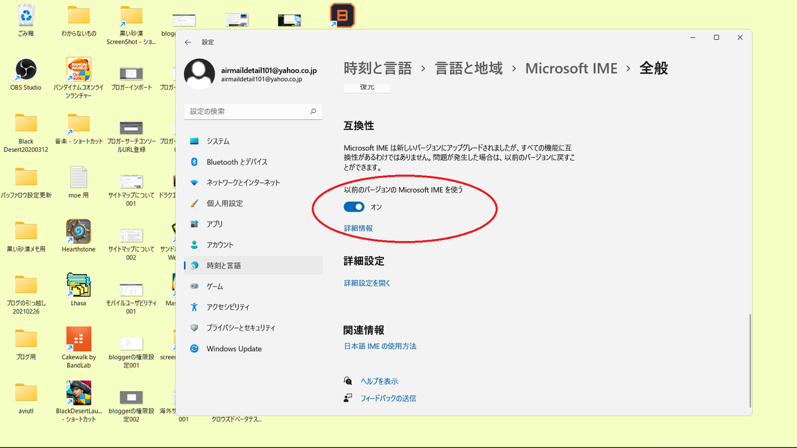Select ブログ用 folder on desktop
Viewport: 797px width, 448px height.
coord(26,343)
